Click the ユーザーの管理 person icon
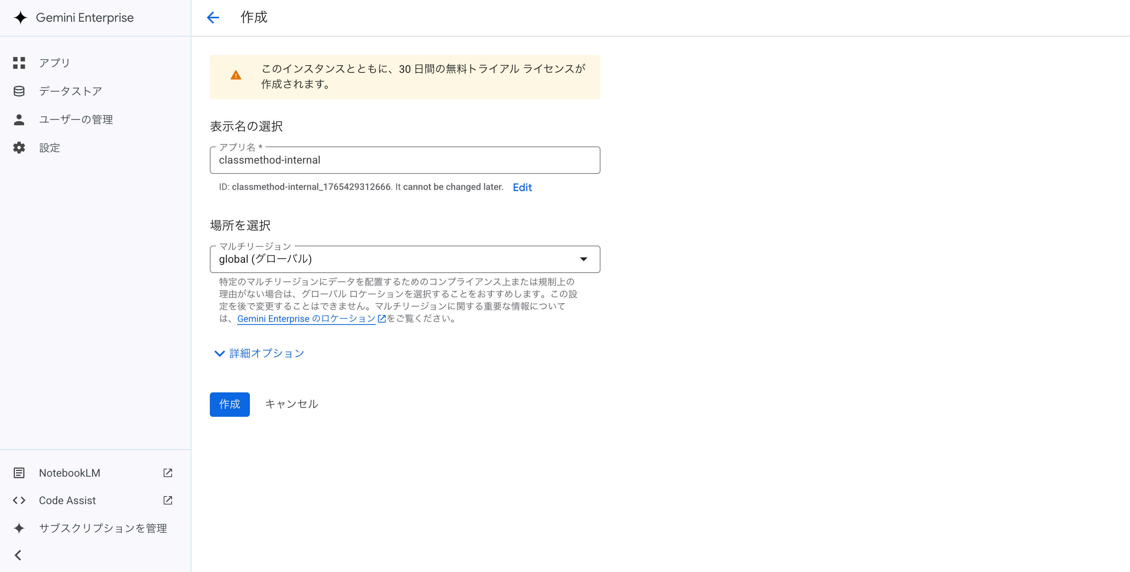Screen dimensions: 1130x572 pyautogui.click(x=19, y=120)
